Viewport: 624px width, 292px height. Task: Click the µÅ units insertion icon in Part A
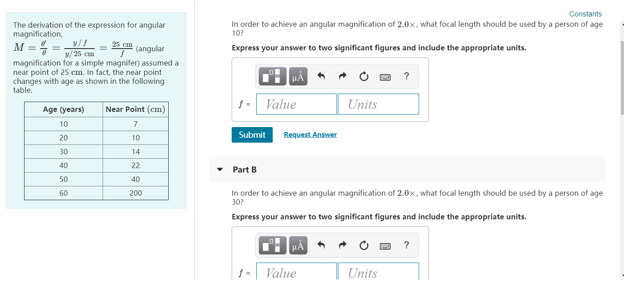coord(298,76)
